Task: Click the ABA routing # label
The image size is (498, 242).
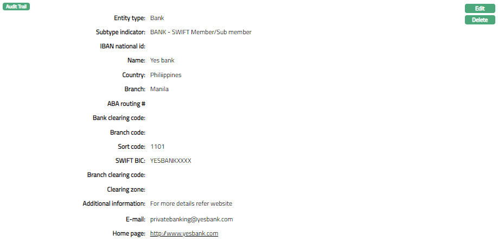Action: coord(126,104)
